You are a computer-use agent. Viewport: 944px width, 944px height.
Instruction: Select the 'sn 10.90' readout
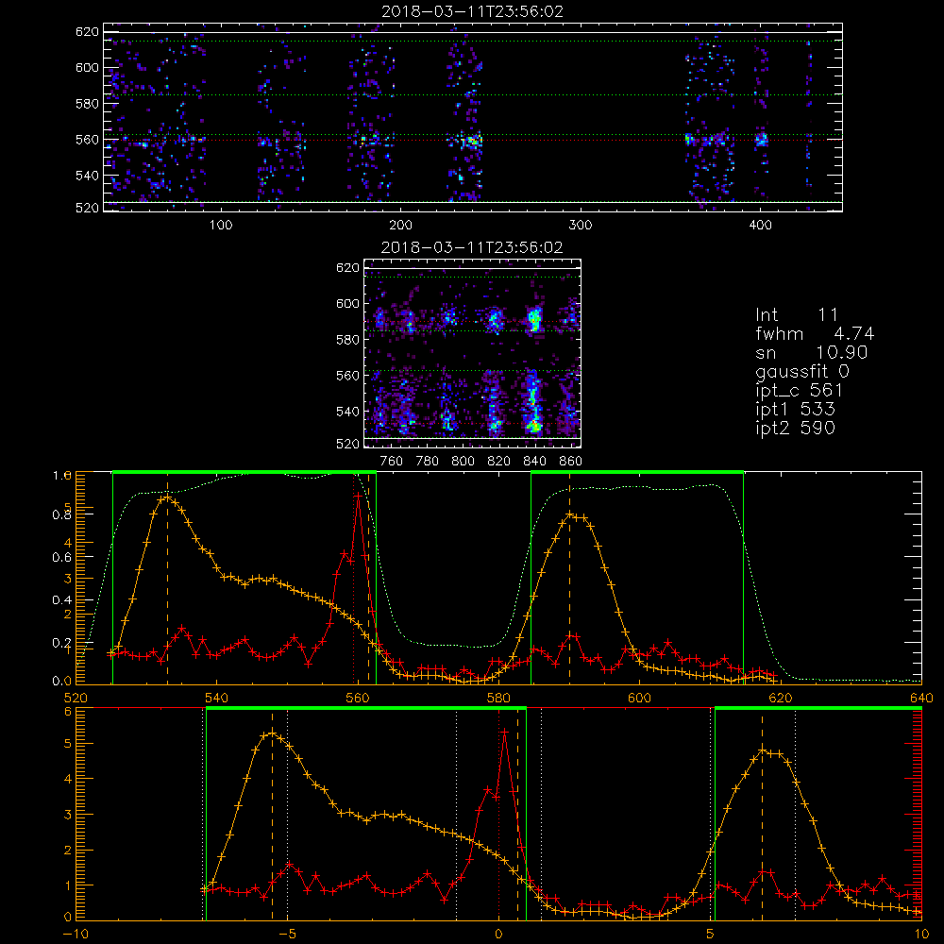coord(812,353)
